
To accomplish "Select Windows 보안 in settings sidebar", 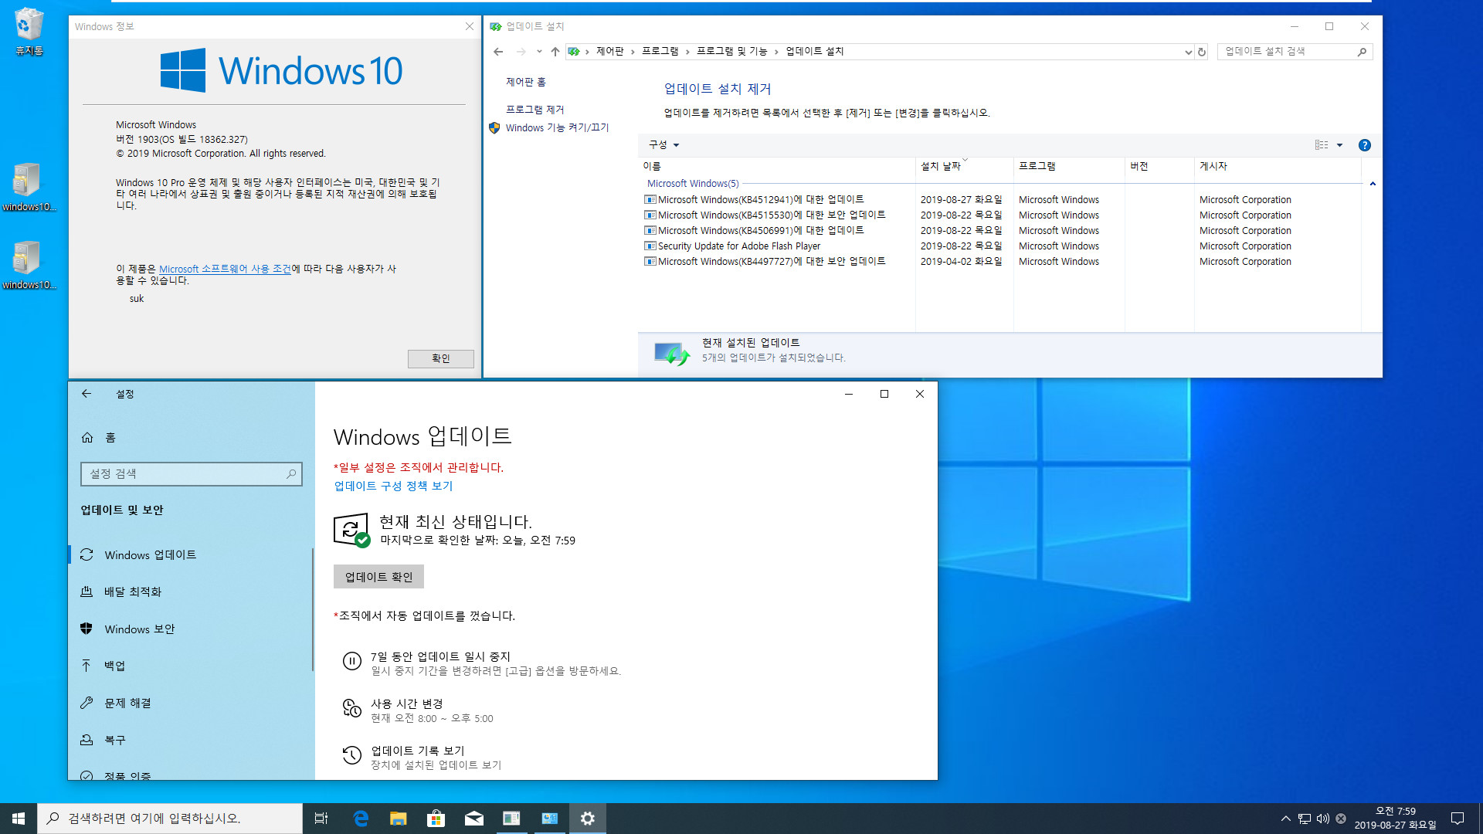I will click(190, 629).
